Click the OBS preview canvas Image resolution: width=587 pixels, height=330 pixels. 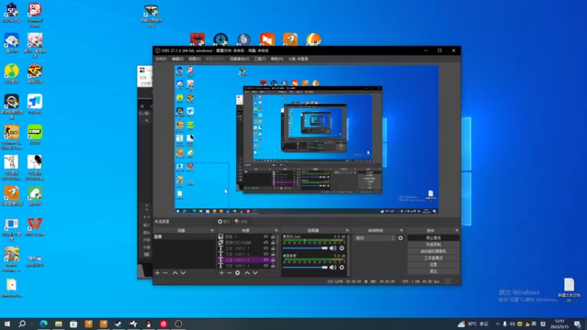[307, 139]
